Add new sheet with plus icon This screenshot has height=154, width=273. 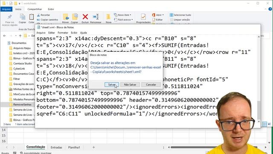pos(94,147)
